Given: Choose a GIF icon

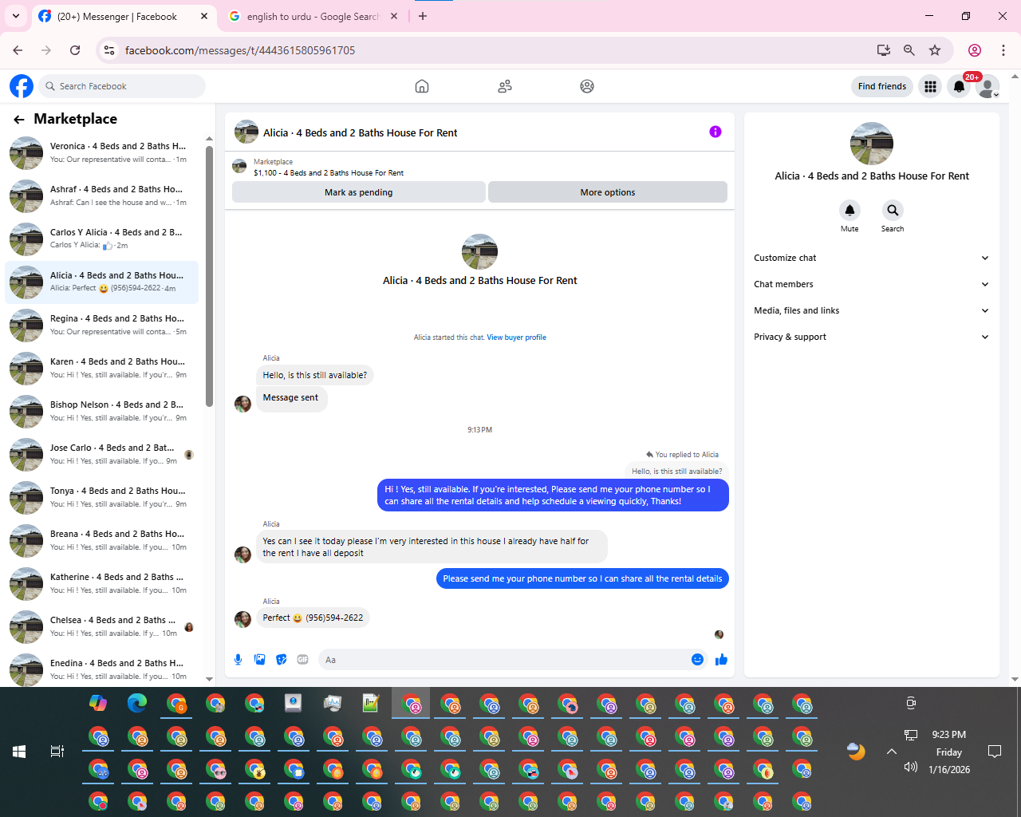Looking at the screenshot, I should (302, 659).
